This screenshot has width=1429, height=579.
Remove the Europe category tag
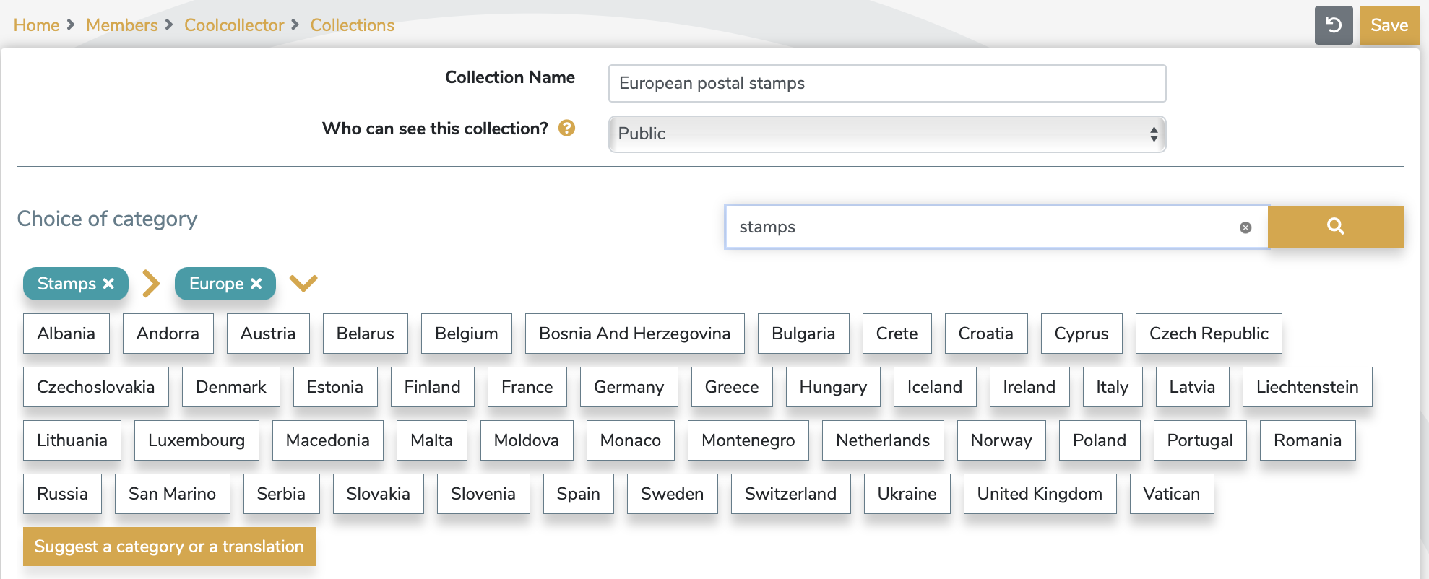coord(256,284)
